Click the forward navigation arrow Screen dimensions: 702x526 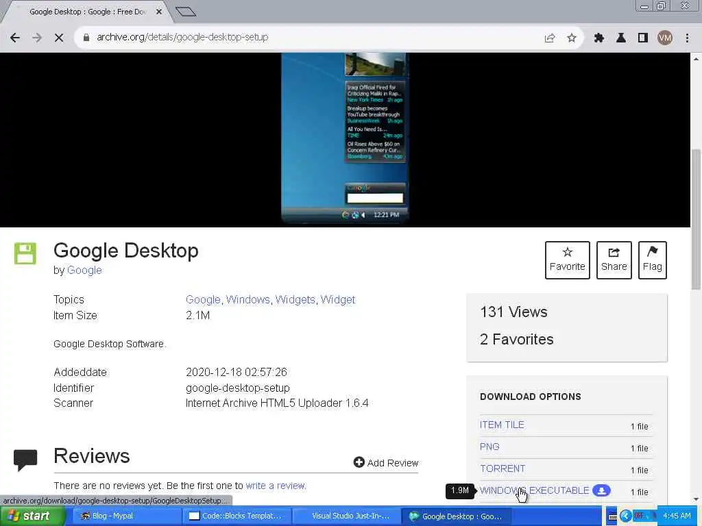[x=37, y=38]
